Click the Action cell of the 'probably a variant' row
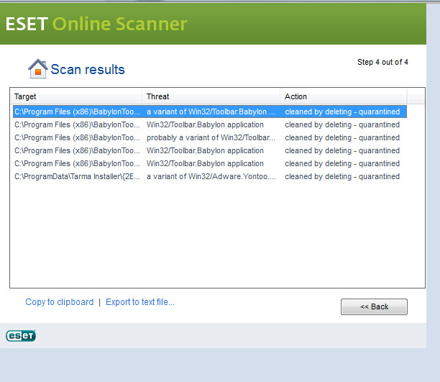 [342, 138]
